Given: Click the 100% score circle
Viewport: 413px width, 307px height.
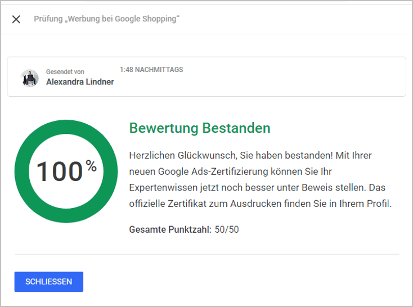Looking at the screenshot, I should 66,171.
